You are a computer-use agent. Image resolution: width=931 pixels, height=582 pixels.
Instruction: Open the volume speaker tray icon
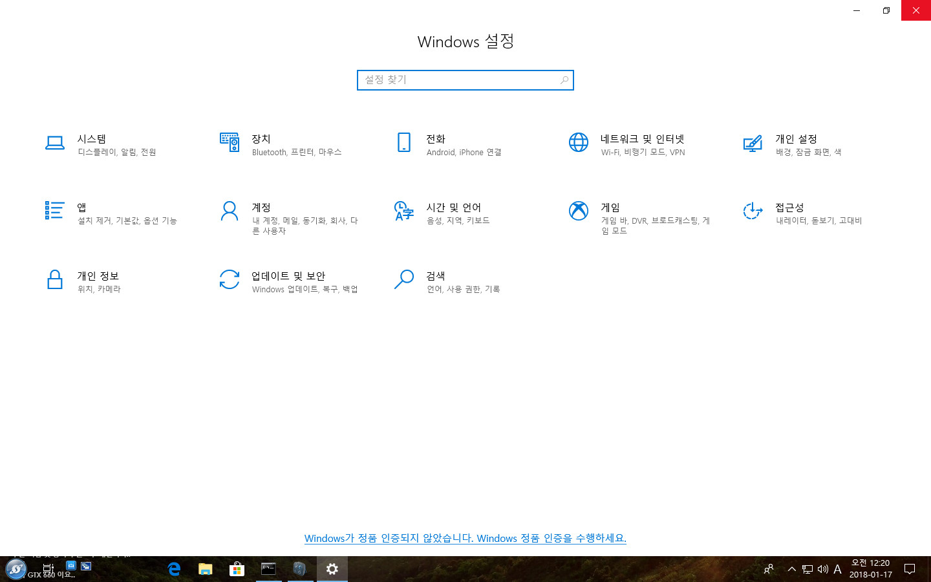pos(822,569)
